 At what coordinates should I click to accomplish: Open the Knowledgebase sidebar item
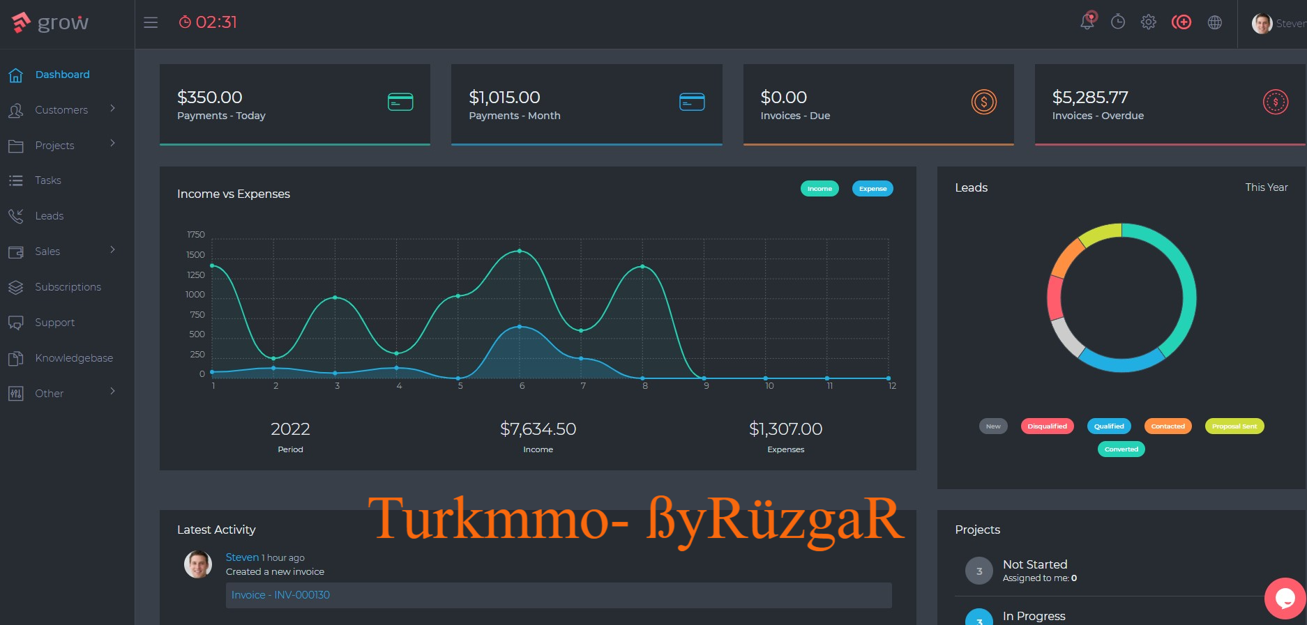[x=74, y=358]
